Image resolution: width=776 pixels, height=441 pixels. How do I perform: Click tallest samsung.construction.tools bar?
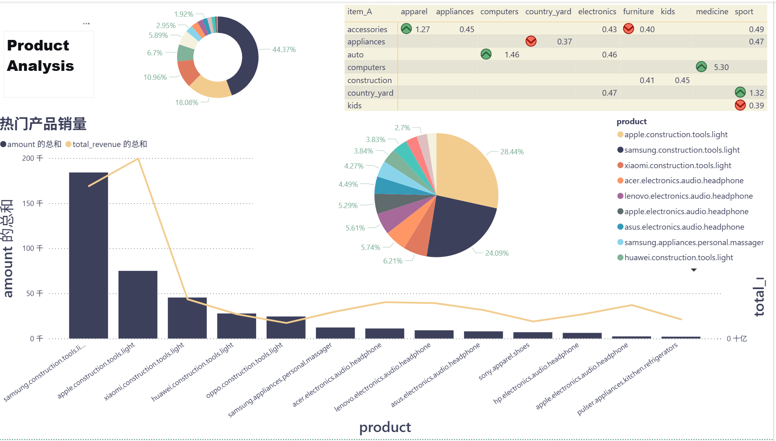pyautogui.click(x=88, y=255)
